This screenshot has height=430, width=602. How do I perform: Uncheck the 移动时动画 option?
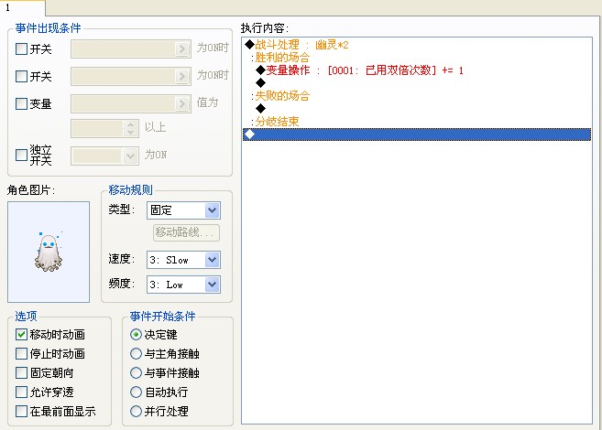(21, 335)
